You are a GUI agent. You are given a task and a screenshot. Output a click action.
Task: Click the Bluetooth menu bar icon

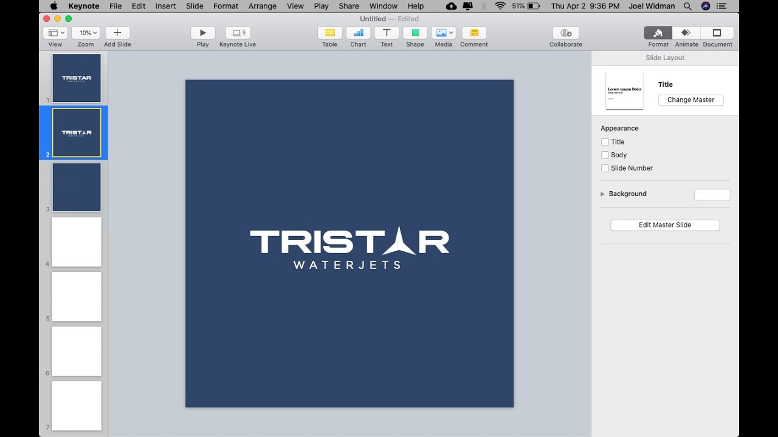pyautogui.click(x=484, y=6)
